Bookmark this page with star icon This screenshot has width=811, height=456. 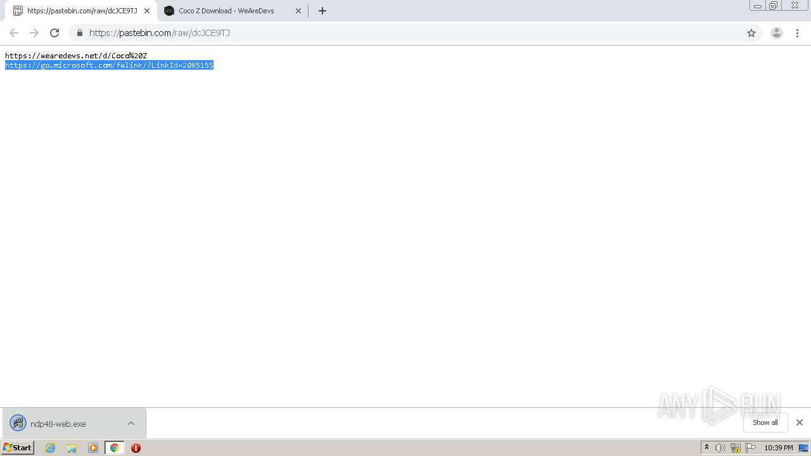[x=751, y=33]
